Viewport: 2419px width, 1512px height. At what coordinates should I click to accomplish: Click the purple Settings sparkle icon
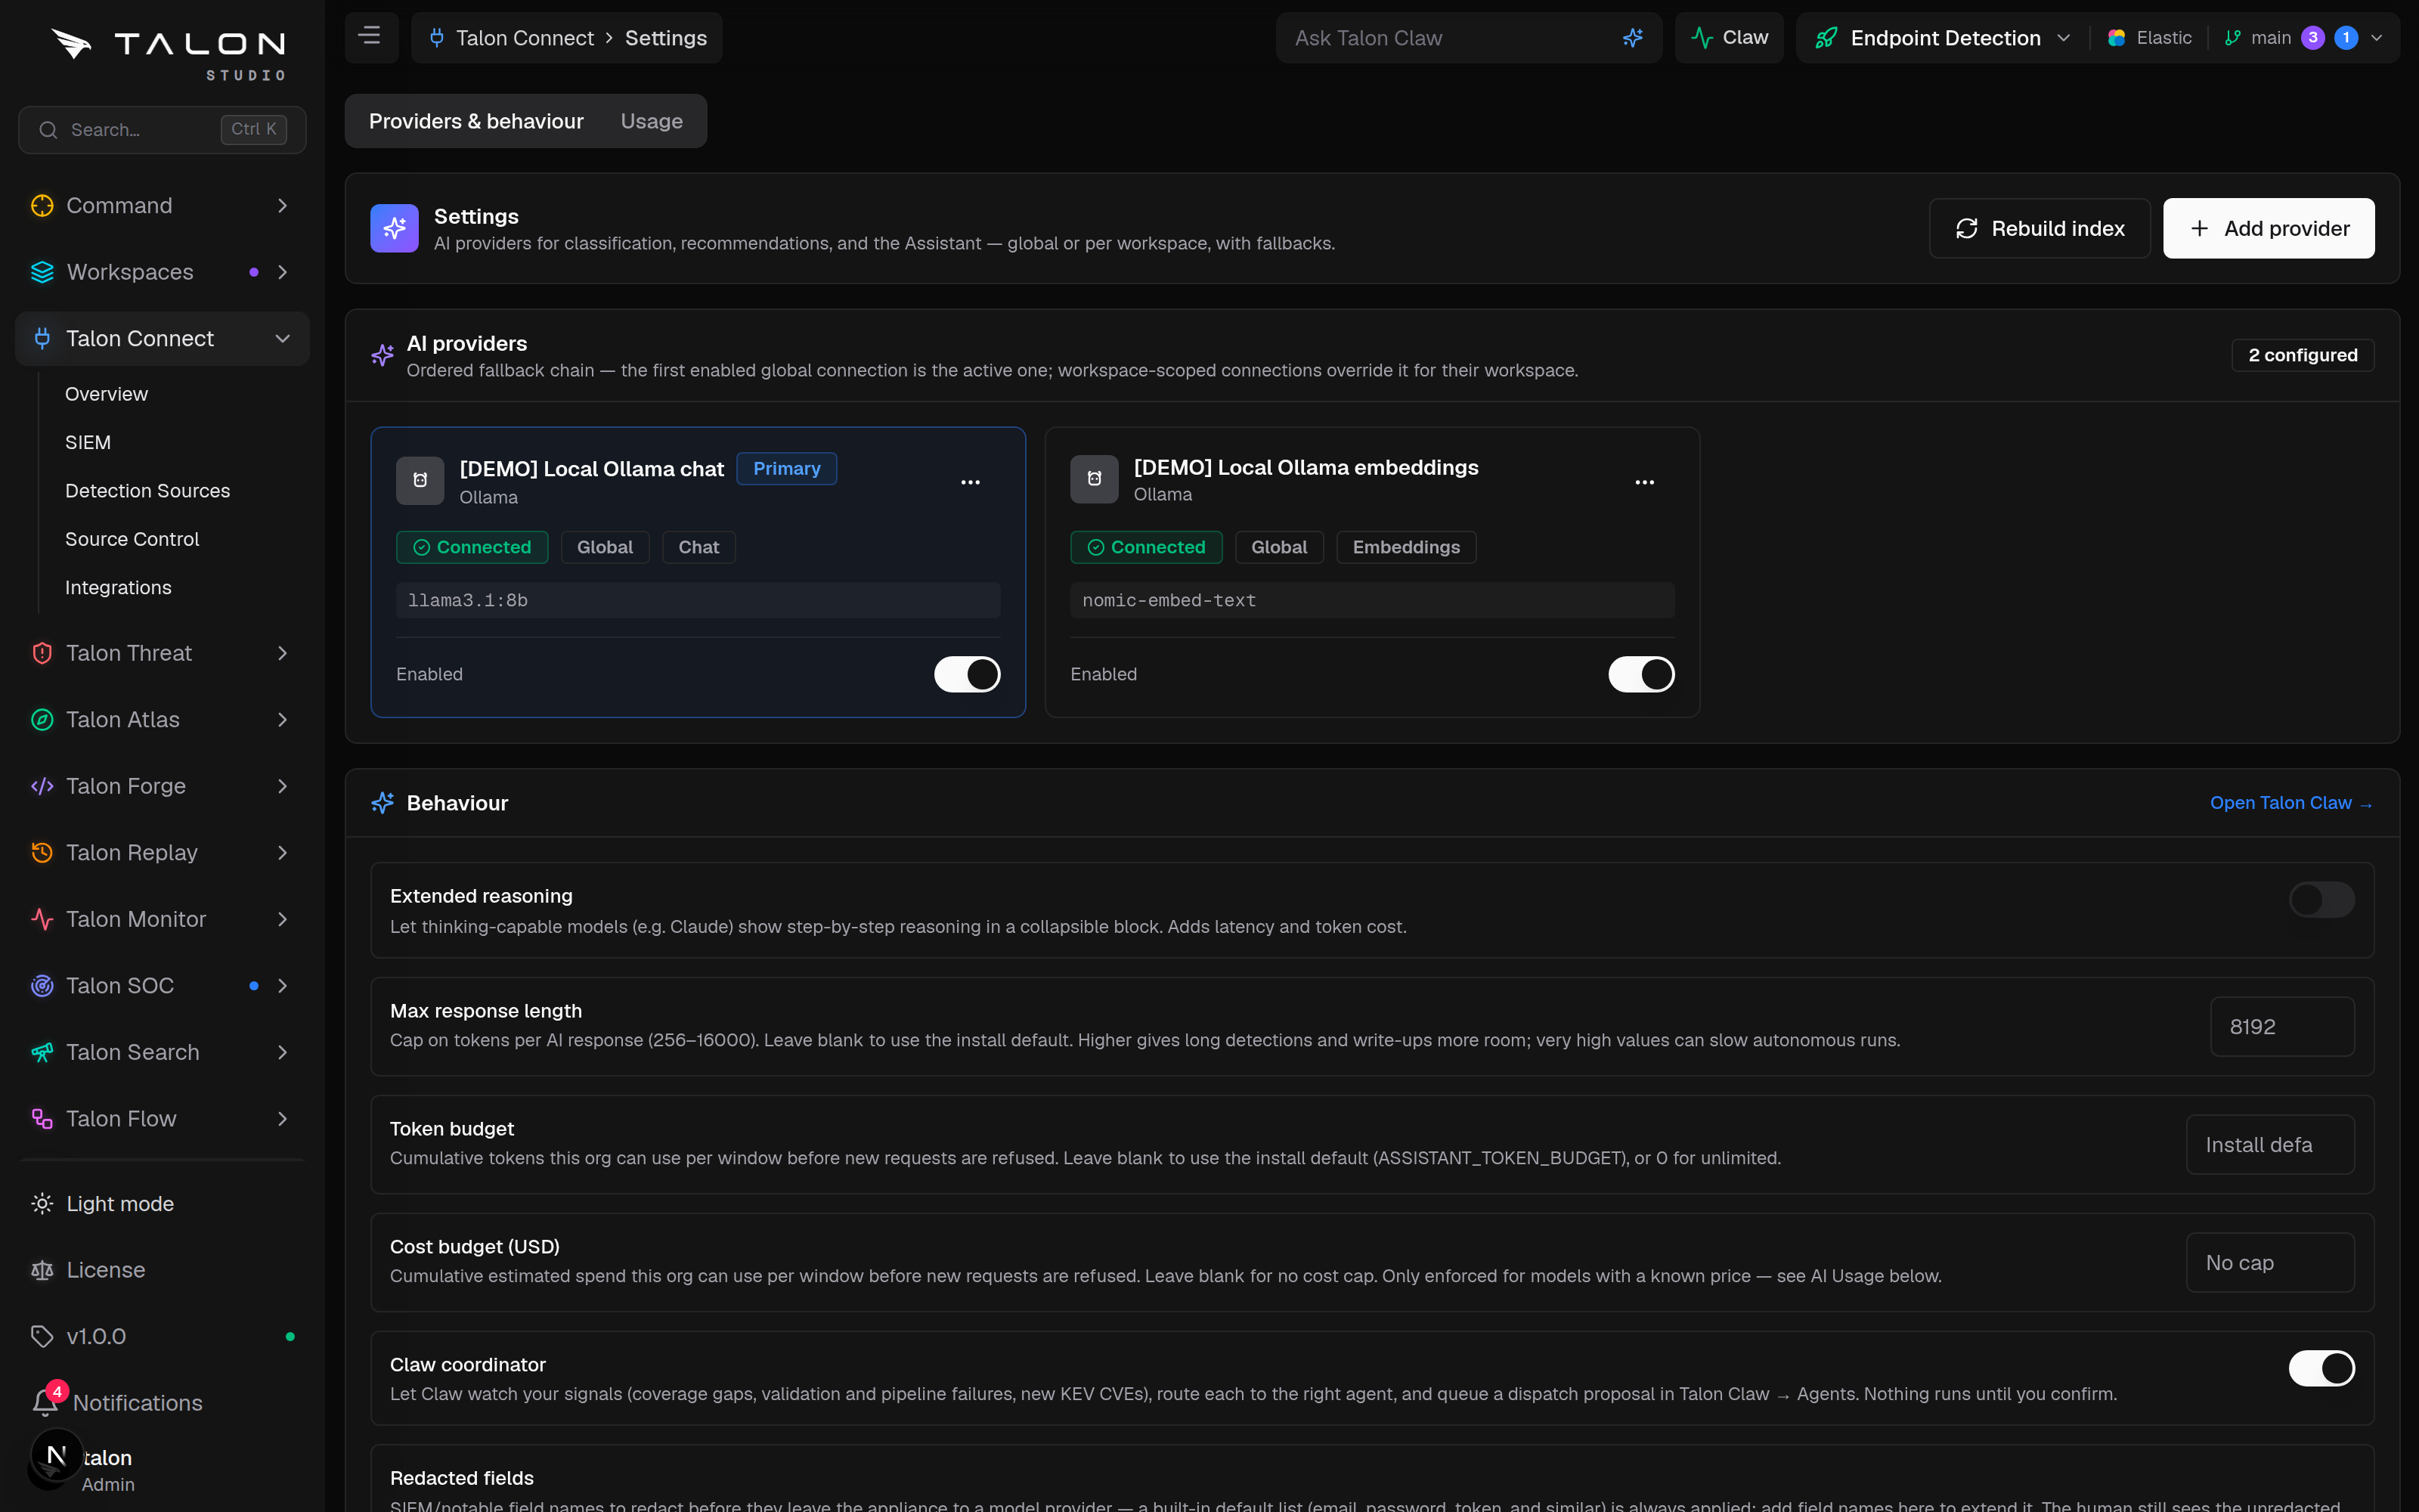click(x=394, y=228)
